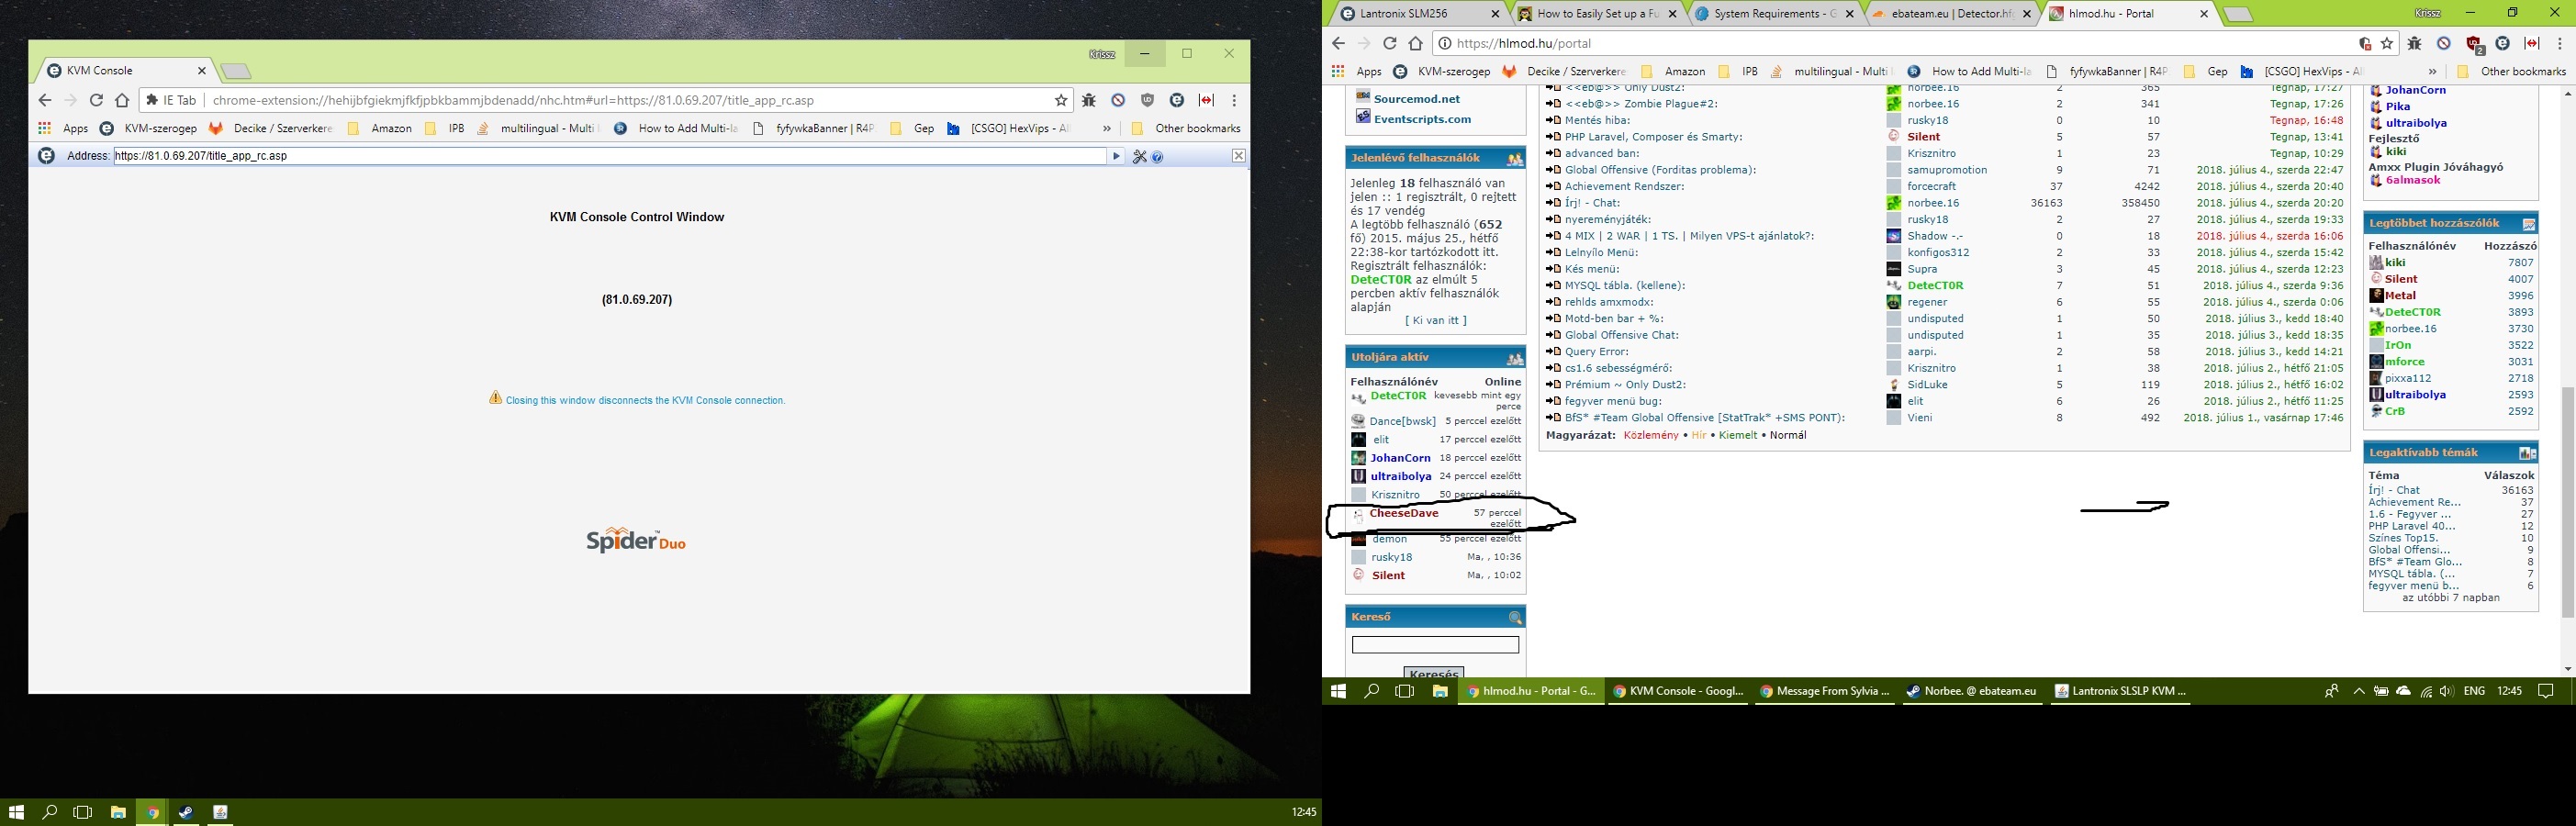Viewport: 2576px width, 826px height.
Task: Bookmark hlmod.hu page with star icon
Action: (x=2387, y=43)
